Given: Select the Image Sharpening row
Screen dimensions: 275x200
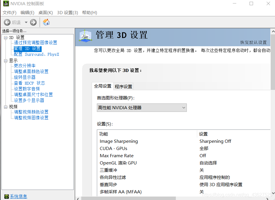Looking at the screenshot, I should pyautogui.click(x=184, y=141).
